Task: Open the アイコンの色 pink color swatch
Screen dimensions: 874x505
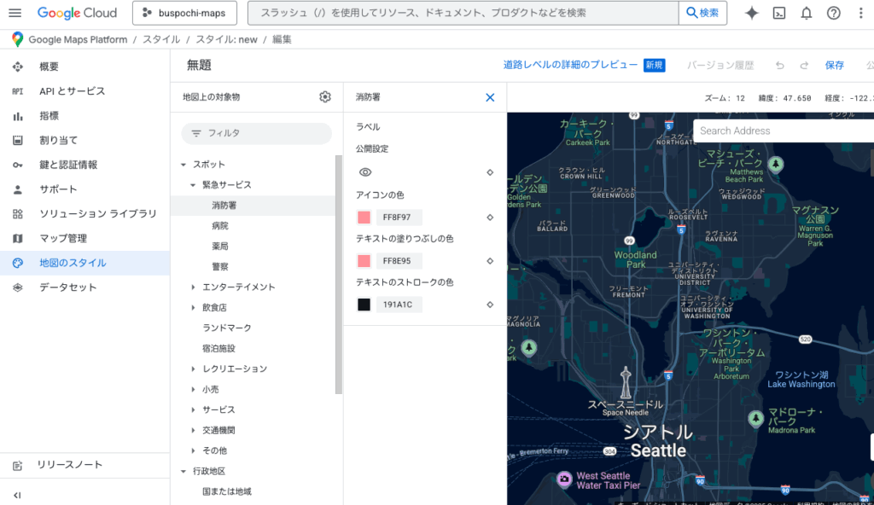Action: (364, 218)
